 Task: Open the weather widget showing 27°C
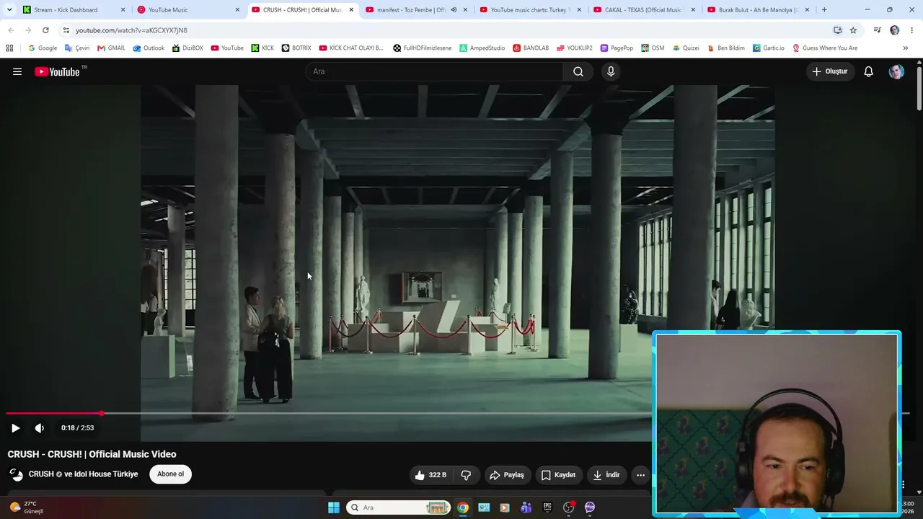coord(26,507)
